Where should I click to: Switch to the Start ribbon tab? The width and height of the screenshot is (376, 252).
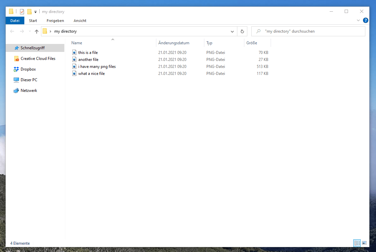(33, 21)
